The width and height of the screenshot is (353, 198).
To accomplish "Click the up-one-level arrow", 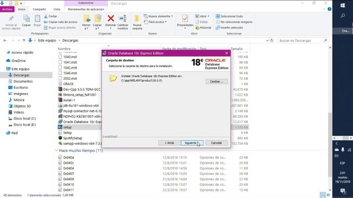I will coord(24,40).
